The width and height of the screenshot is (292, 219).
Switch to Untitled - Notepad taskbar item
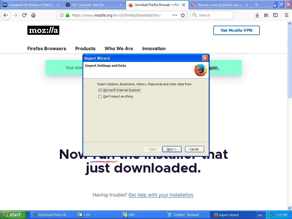click(x=188, y=215)
